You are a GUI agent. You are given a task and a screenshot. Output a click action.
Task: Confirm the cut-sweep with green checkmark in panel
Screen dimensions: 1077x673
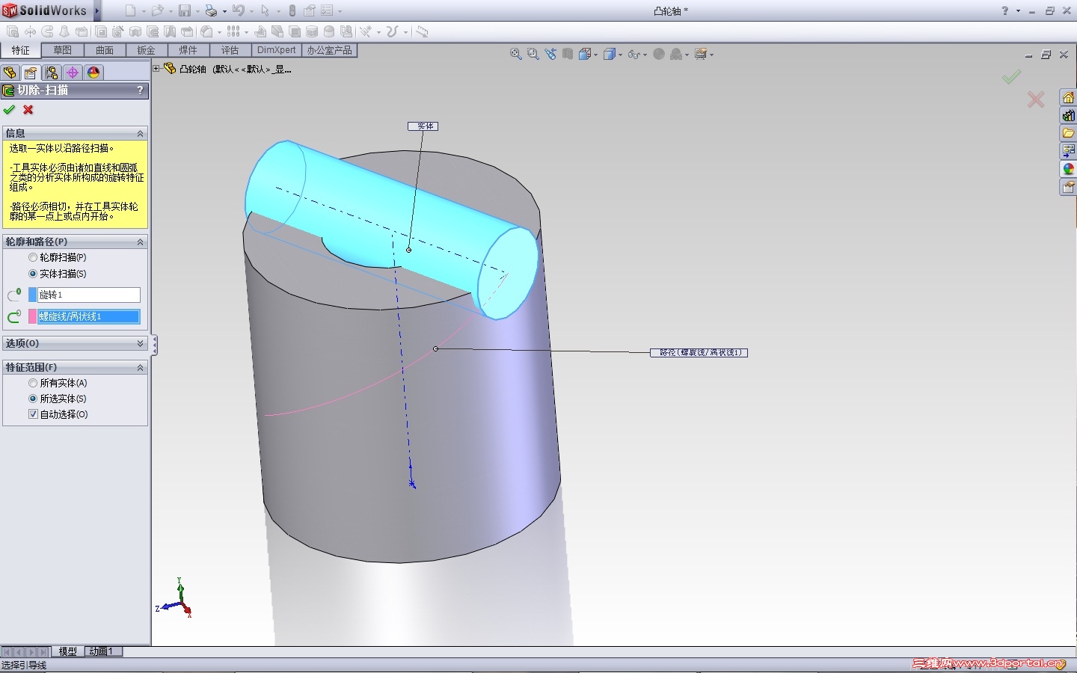(x=9, y=110)
